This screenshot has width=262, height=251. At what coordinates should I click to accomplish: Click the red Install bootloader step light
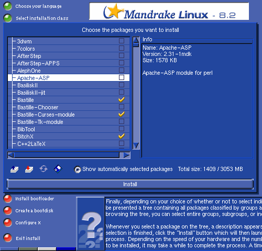(8, 199)
